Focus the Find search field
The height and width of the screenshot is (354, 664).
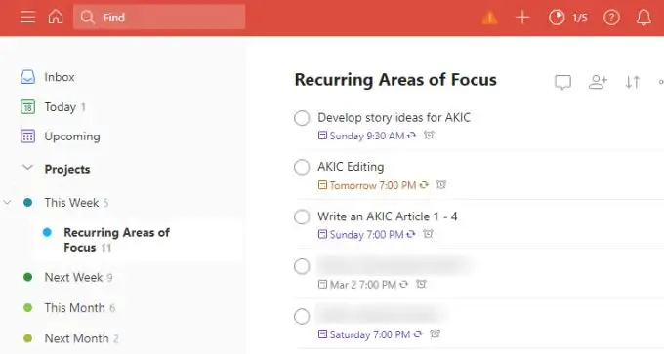159,18
